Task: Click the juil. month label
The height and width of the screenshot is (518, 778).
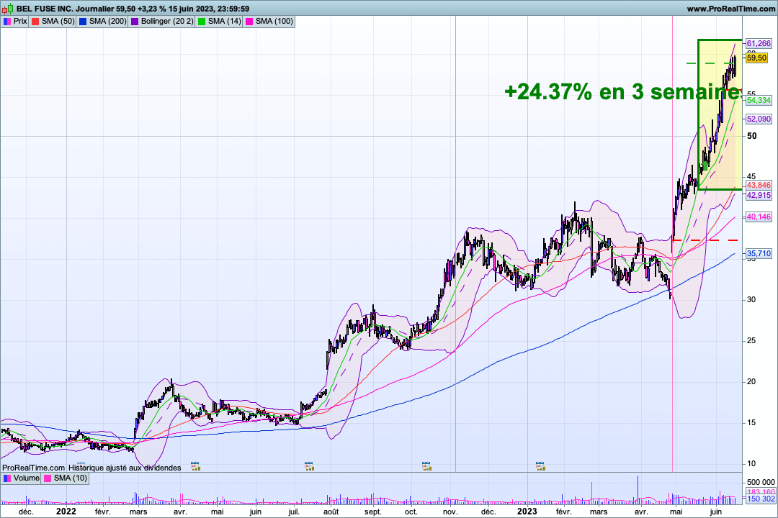Action: [x=294, y=512]
